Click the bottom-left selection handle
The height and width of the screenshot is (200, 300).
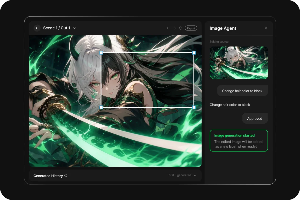(x=101, y=107)
